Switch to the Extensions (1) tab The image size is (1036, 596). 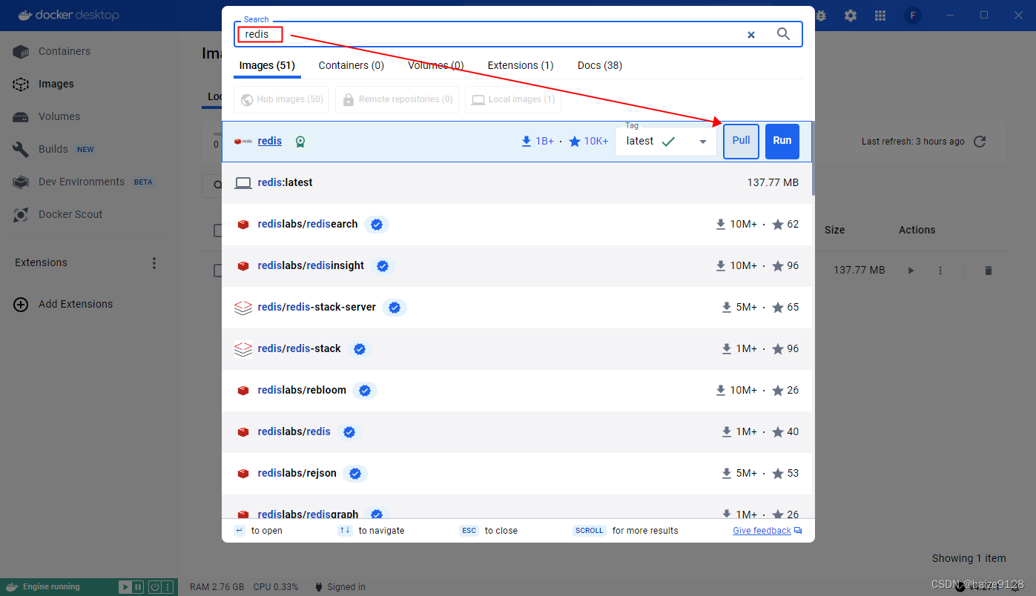(521, 65)
